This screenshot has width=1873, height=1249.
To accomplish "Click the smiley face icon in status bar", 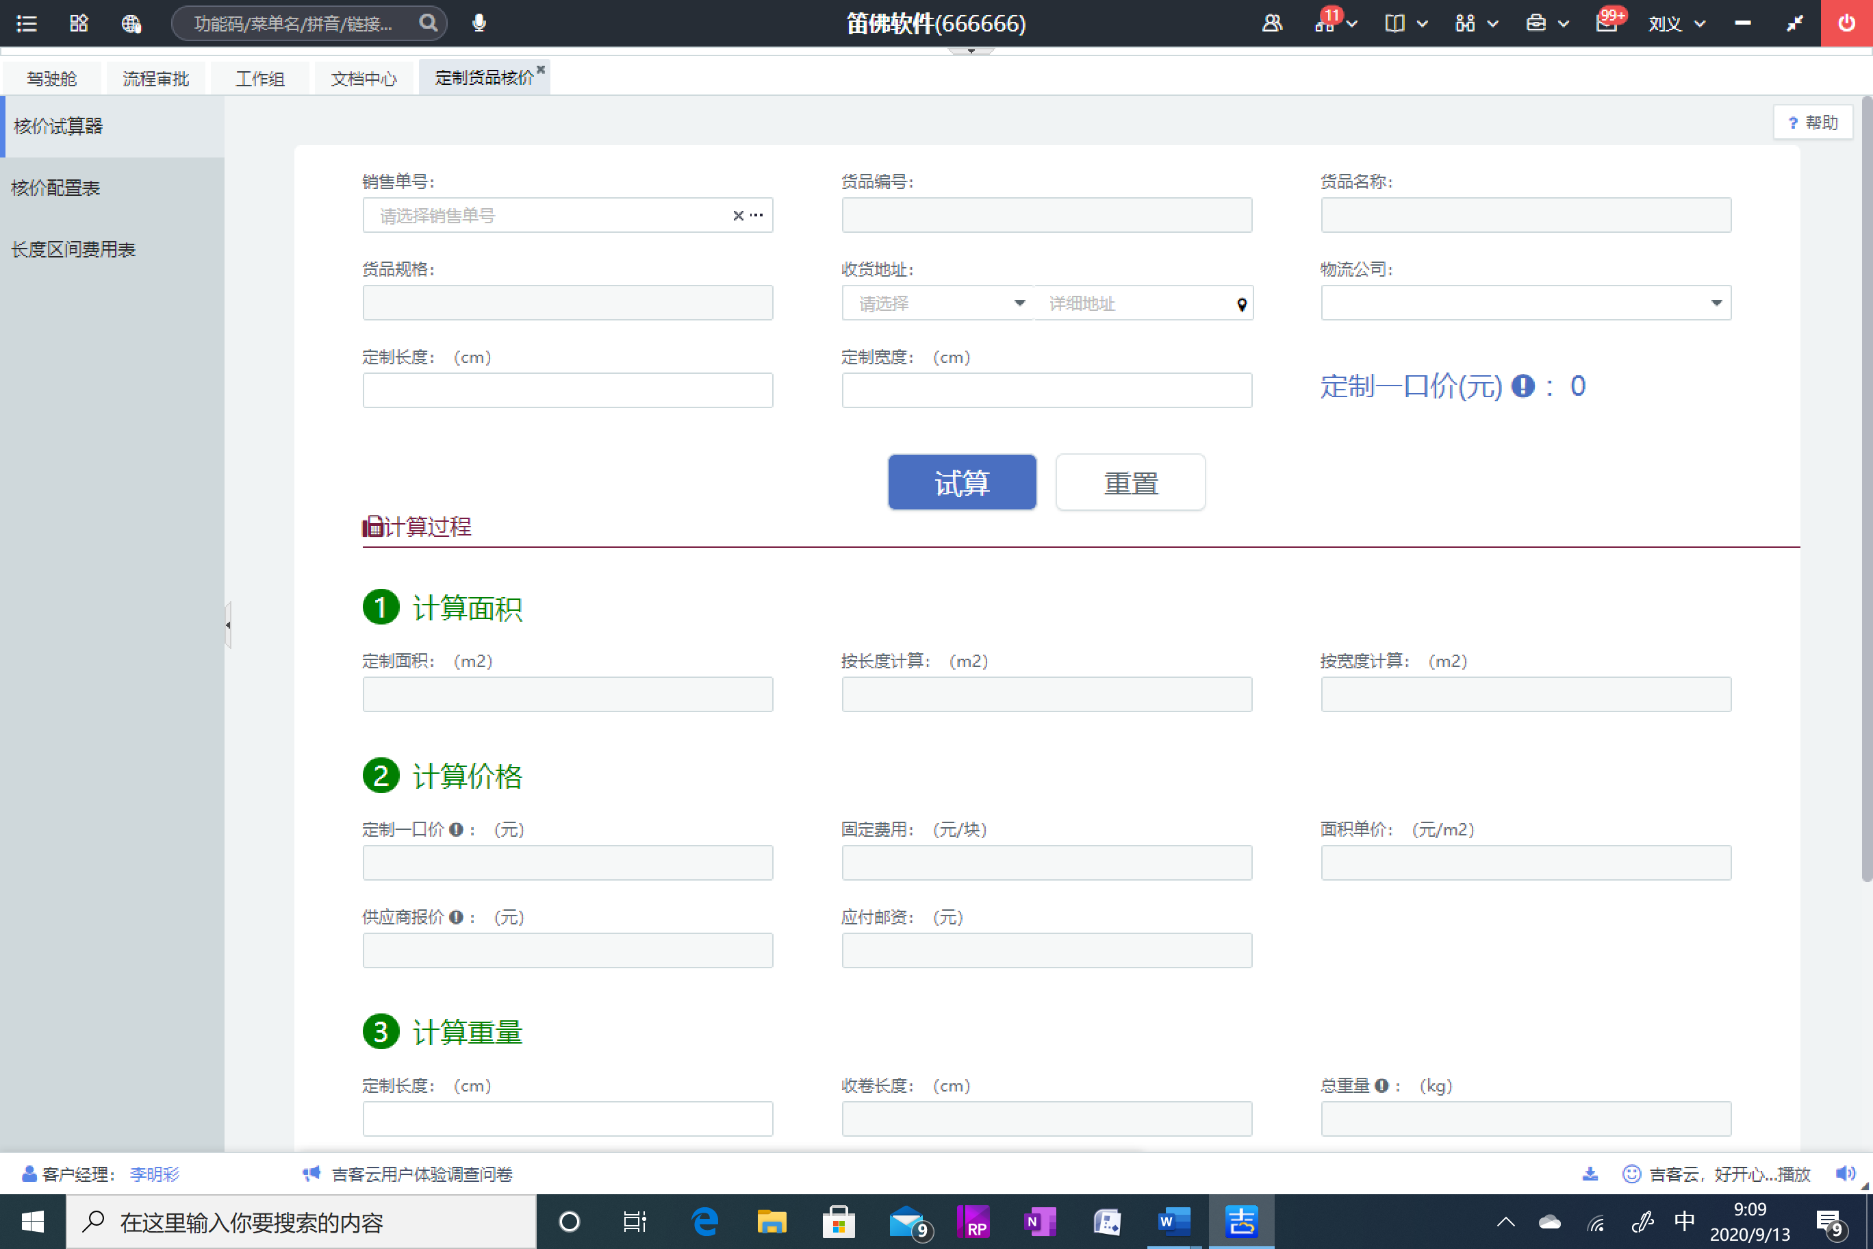I will 1631,1173.
